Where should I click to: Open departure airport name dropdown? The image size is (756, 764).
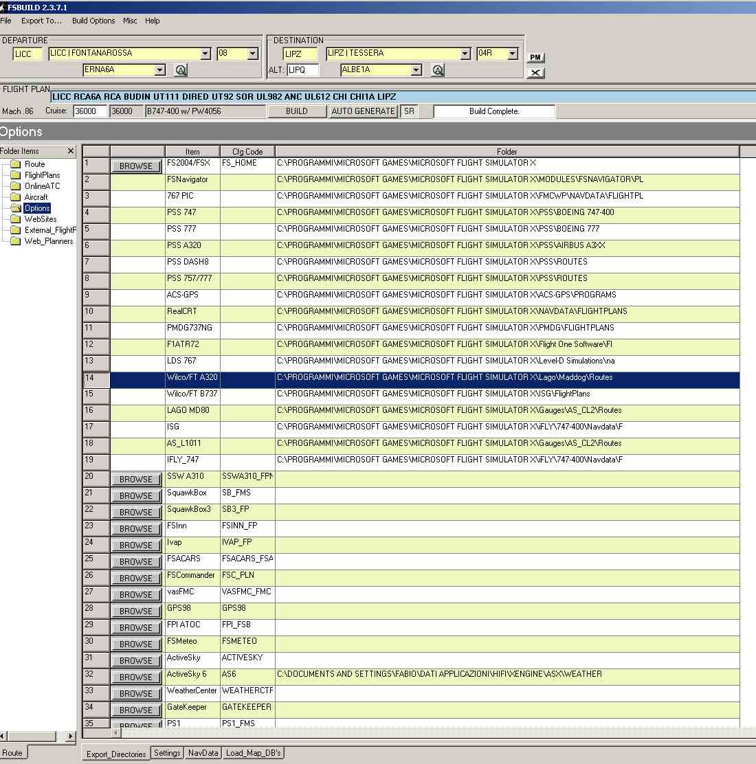tap(205, 54)
